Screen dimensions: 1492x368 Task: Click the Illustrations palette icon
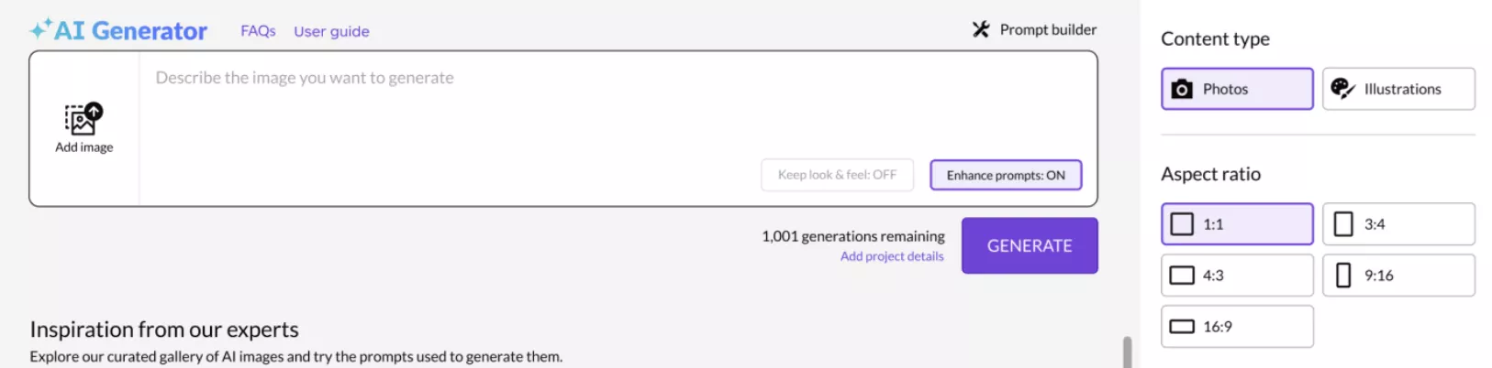(1342, 88)
